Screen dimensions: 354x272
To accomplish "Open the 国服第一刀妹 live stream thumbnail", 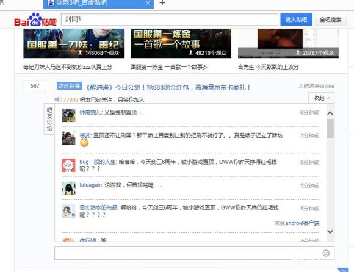I will click(74, 43).
